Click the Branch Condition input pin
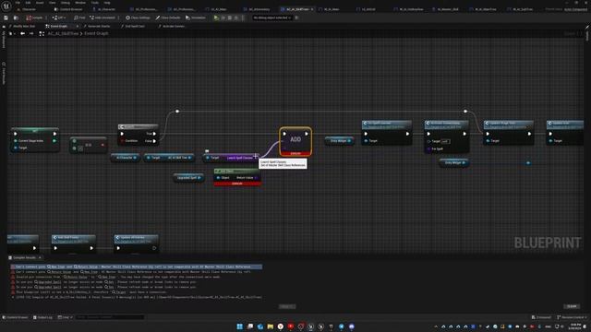 123,141
